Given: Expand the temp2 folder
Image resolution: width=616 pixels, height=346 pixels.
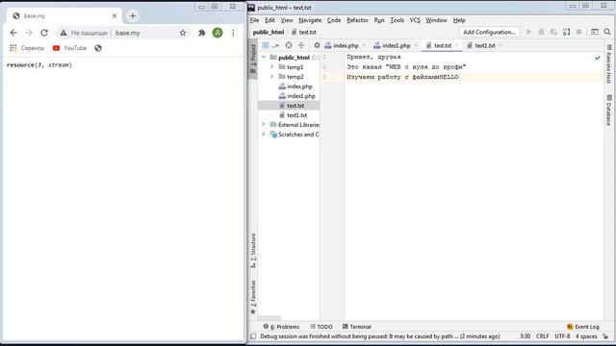Looking at the screenshot, I should point(271,77).
